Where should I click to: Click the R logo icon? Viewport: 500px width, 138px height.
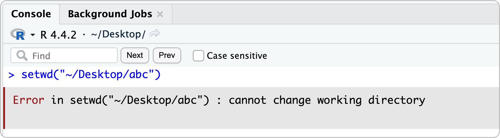click(x=18, y=34)
